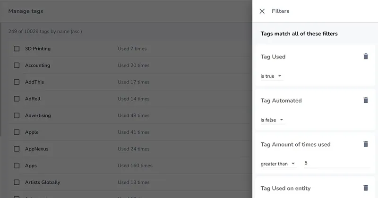Click the AppNexus tag name
This screenshot has height=198, width=378.
click(x=37, y=149)
